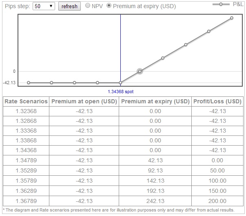Screen dimensions: 246x216
Task: Click the highest data point on P&L line
Action: pos(231,18)
